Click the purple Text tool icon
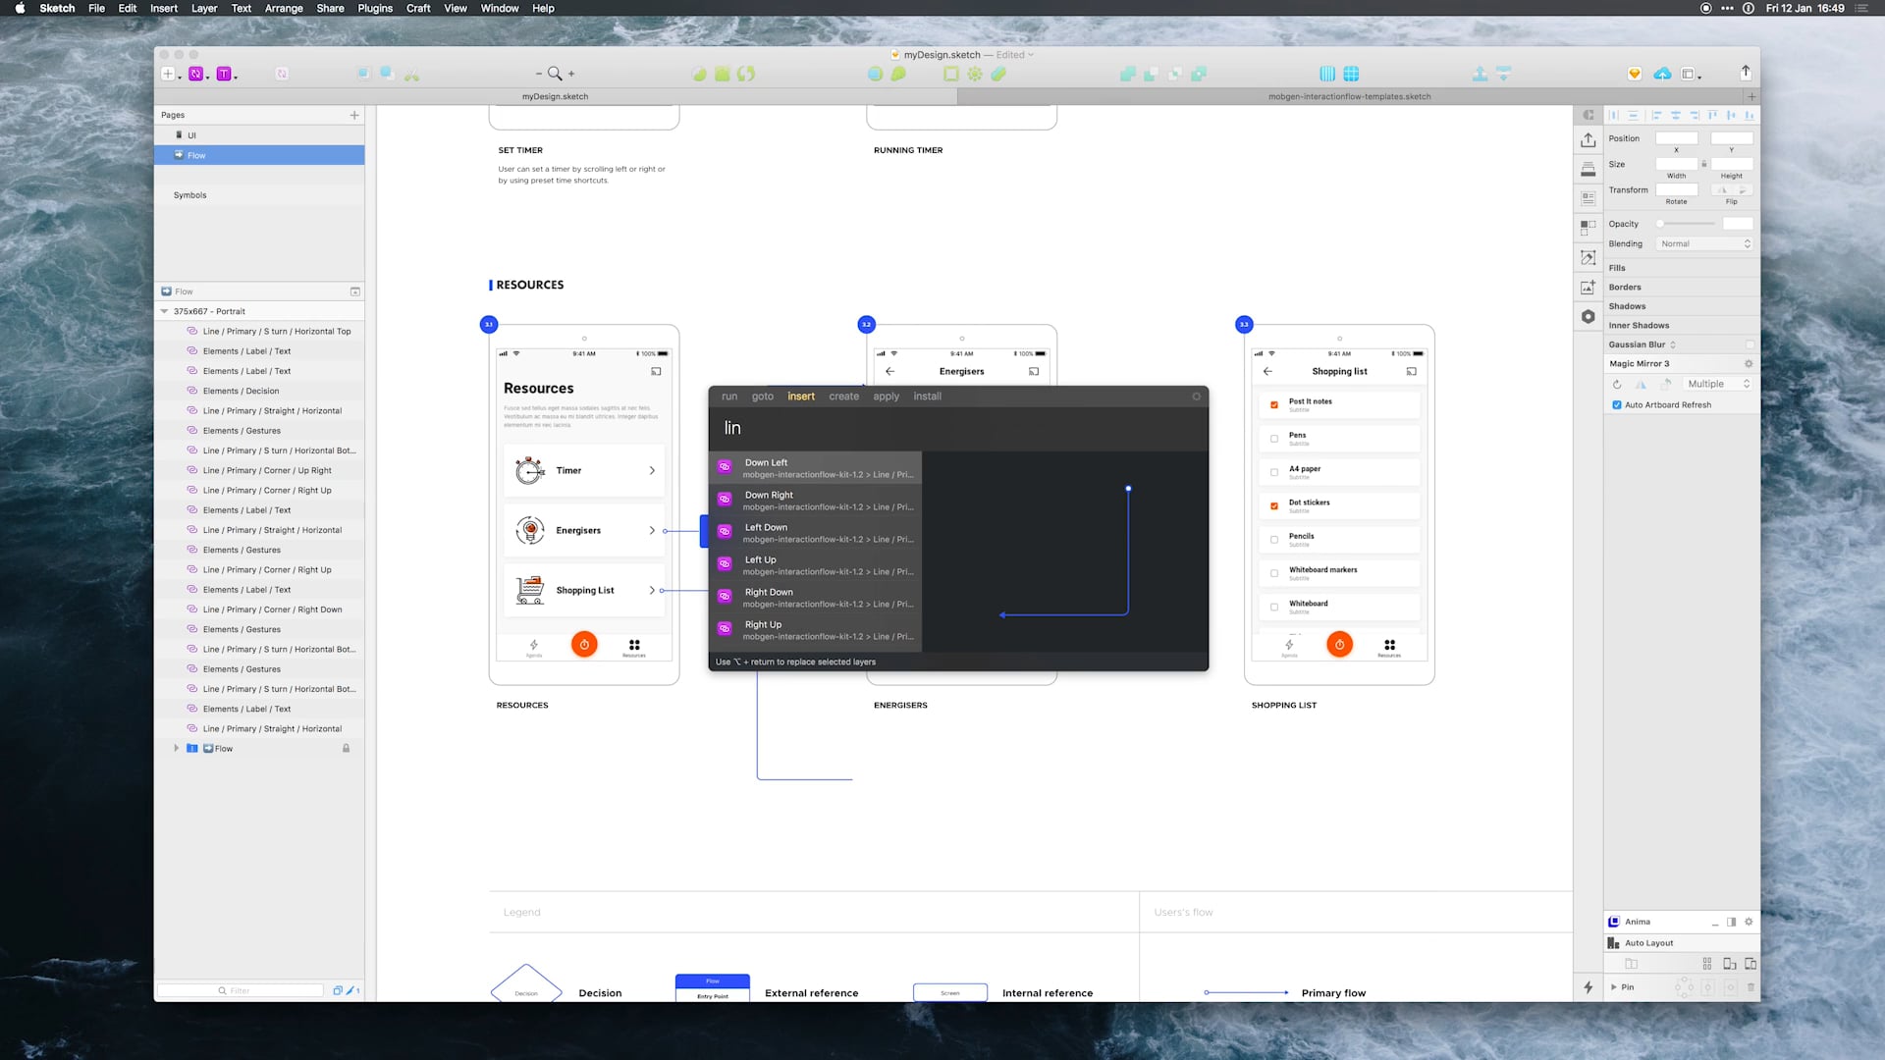 224,74
